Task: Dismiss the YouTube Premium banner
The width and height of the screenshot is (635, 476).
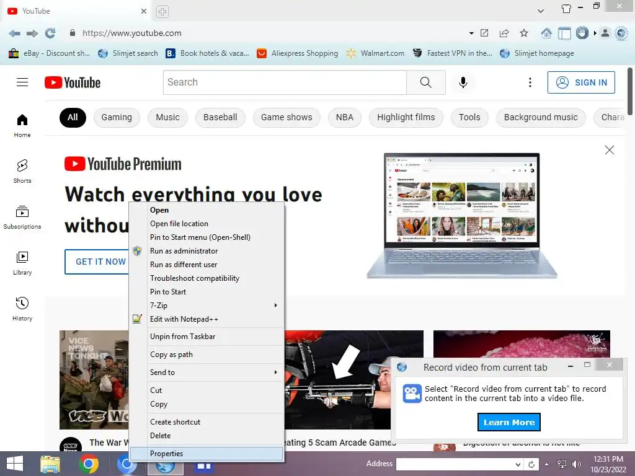Action: pos(609,150)
